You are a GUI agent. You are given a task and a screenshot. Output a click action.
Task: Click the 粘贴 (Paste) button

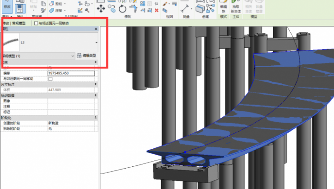pyautogui.click(x=33, y=5)
